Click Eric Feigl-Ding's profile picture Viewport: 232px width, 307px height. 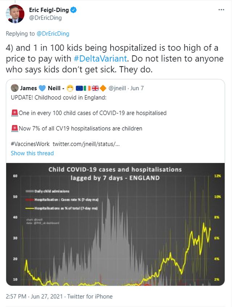[x=15, y=14]
